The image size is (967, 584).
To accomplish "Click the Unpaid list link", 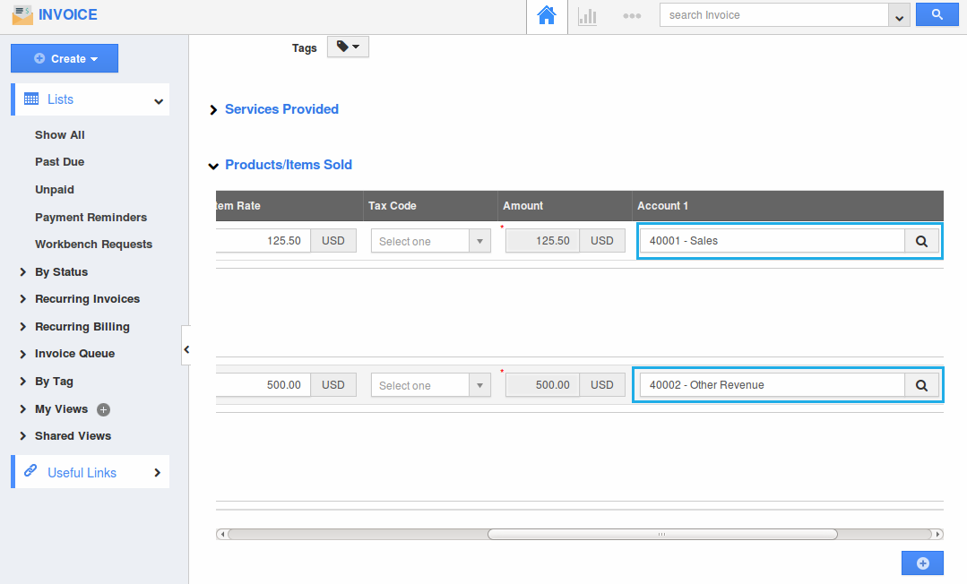I will (x=54, y=189).
